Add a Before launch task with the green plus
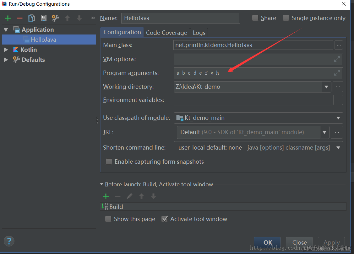This screenshot has height=254, width=354. (x=106, y=196)
